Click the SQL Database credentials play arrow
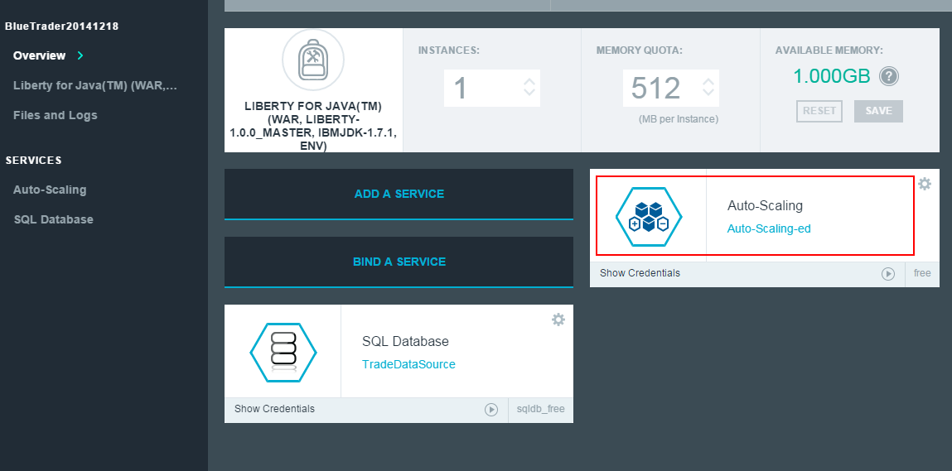The height and width of the screenshot is (471, 952). point(491,409)
